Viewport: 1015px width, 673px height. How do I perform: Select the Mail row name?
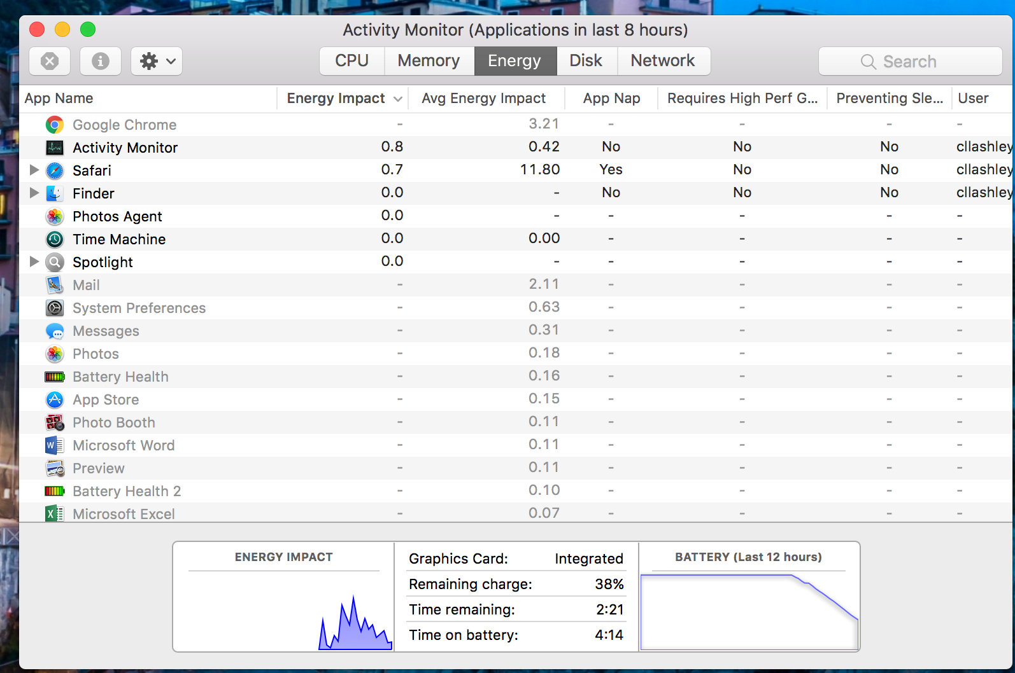point(87,285)
